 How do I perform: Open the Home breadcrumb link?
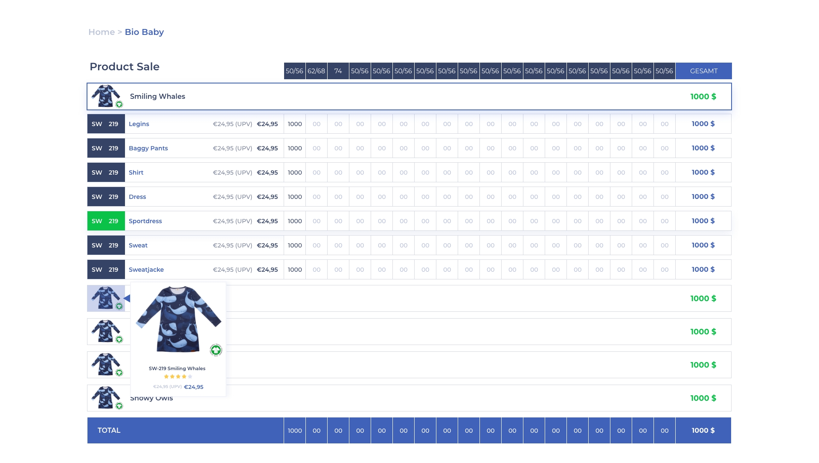(102, 32)
